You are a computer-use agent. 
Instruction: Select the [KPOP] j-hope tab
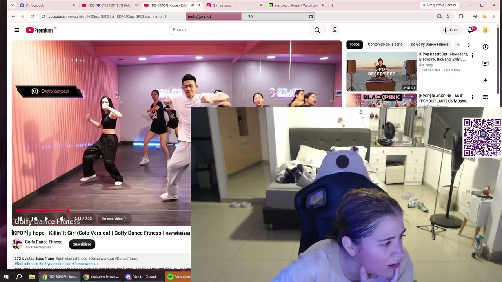(172, 5)
